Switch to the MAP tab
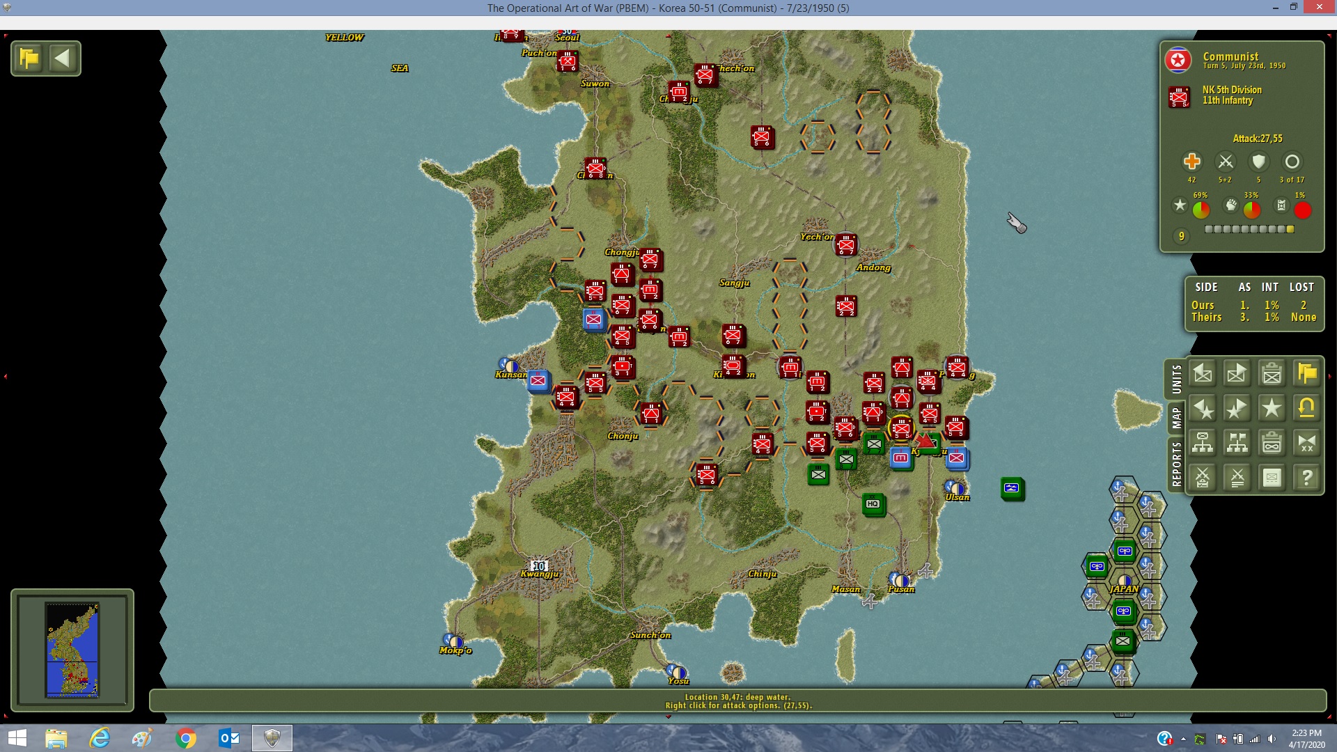Viewport: 1337px width, 752px height. pyautogui.click(x=1176, y=418)
